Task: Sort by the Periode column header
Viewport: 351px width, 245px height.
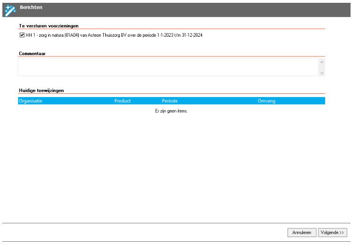Action: click(x=170, y=101)
